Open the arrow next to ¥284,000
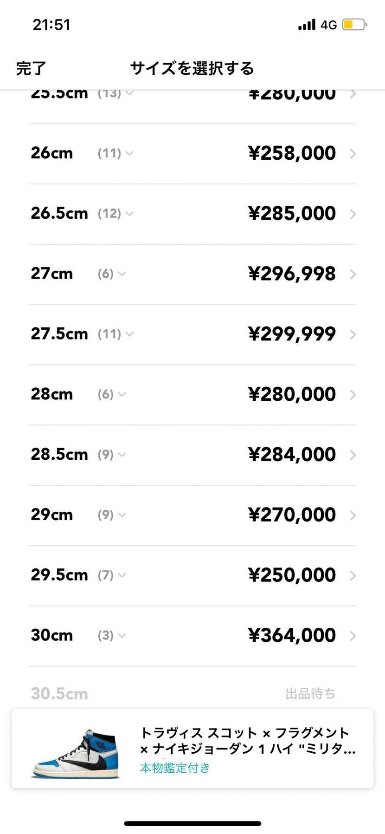 coord(353,455)
